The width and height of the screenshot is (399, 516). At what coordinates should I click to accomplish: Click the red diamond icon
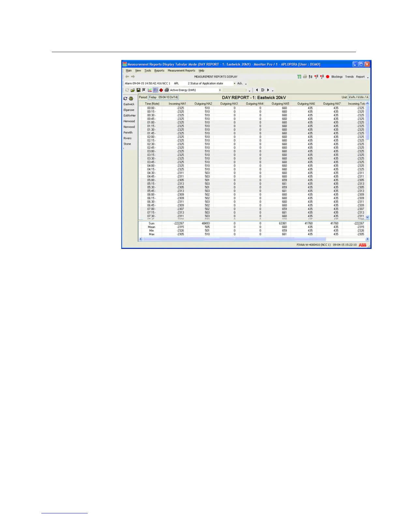pyautogui.click(x=161, y=90)
